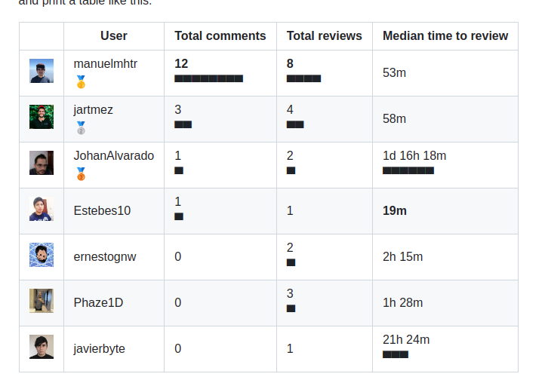
Task: Select the Estebes10 user name
Action: point(102,210)
